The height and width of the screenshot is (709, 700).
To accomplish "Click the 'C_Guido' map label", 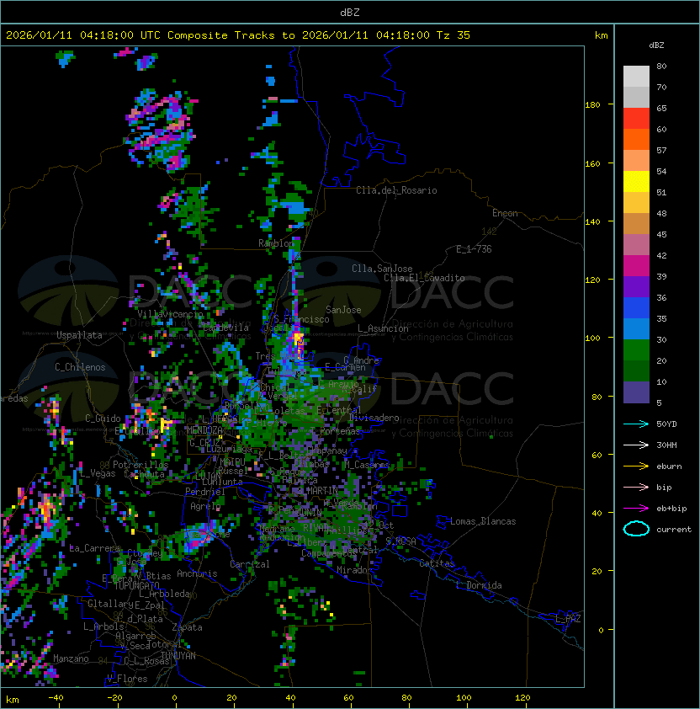I will tap(103, 418).
